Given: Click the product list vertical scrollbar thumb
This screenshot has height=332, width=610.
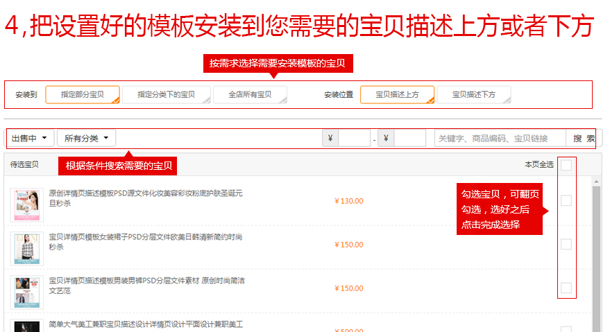Looking at the screenshot, I should pos(596,259).
